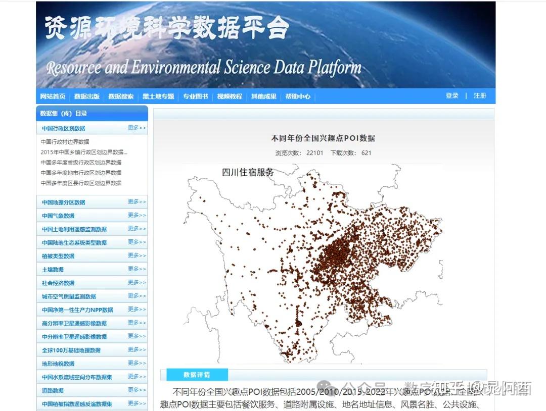Expand 更多>> next to 中国气象数据
Screen dimensions: 546x411
(136, 215)
